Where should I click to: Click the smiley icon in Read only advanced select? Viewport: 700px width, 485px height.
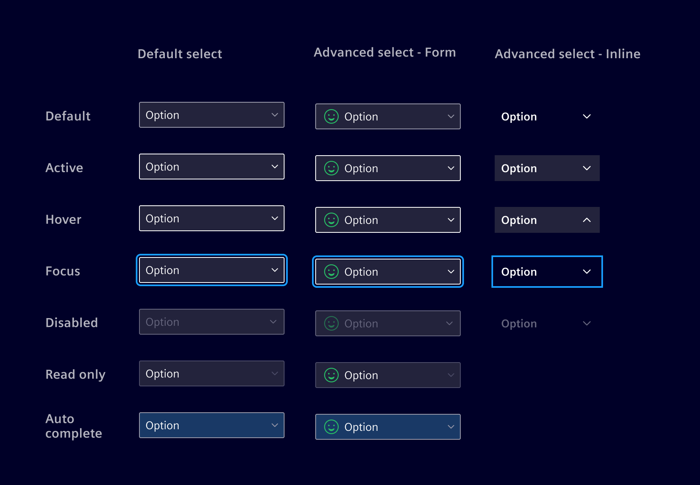pos(331,375)
